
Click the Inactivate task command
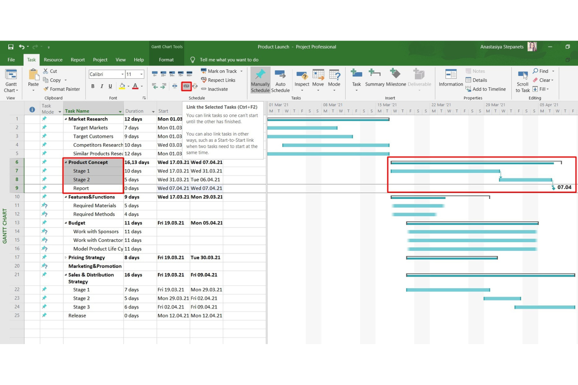[214, 89]
